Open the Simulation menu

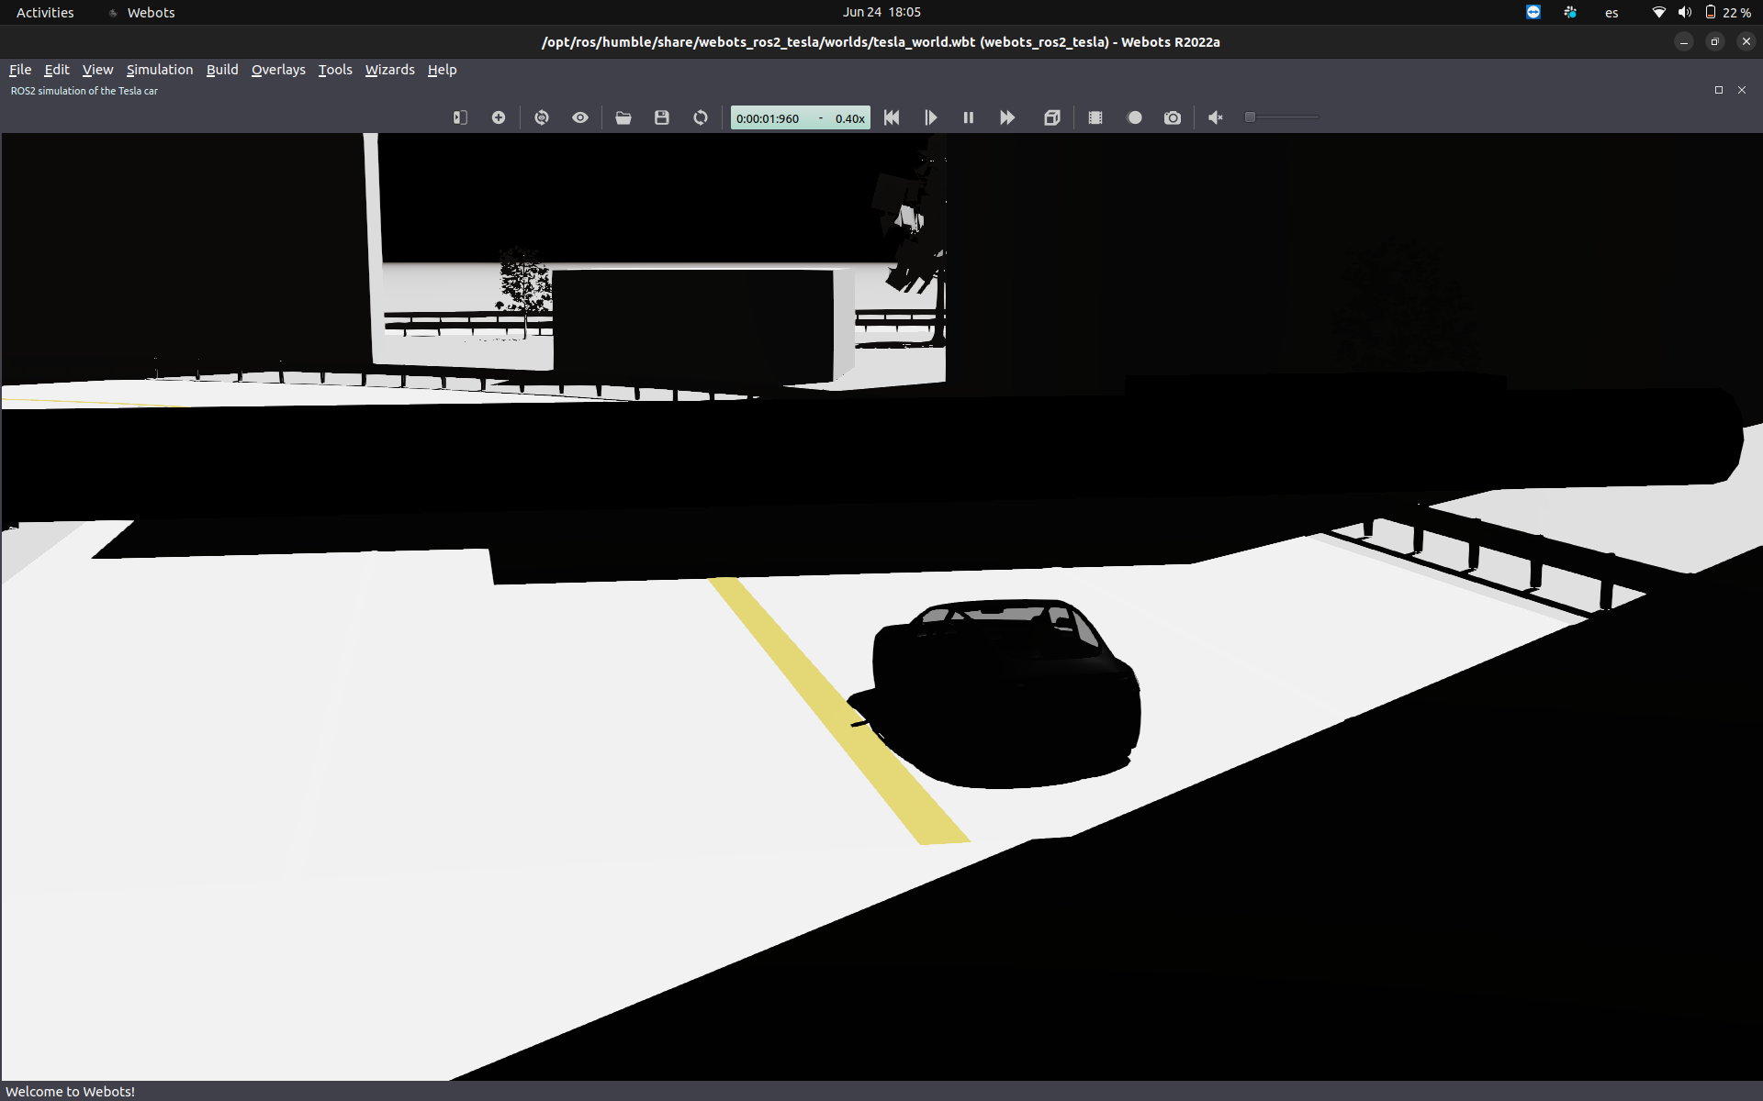tap(159, 69)
